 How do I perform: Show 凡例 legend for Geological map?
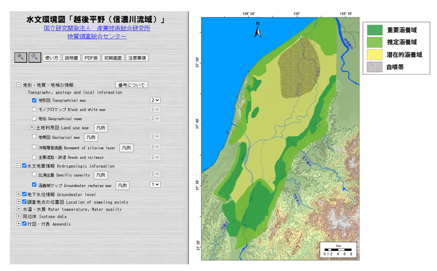click(91, 138)
